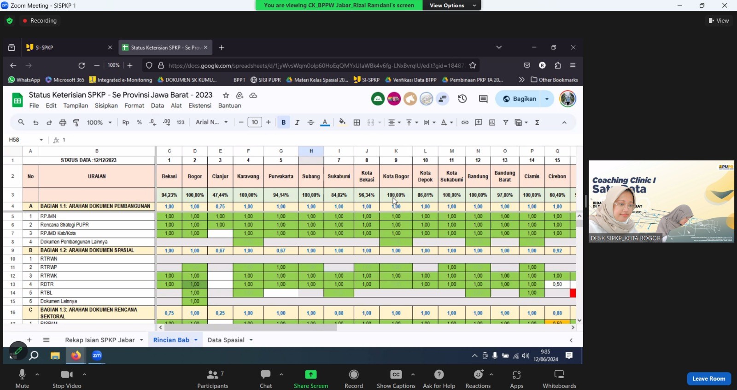This screenshot has height=390, width=737.
Task: Open Zoom Reactions panel
Action: 478,375
